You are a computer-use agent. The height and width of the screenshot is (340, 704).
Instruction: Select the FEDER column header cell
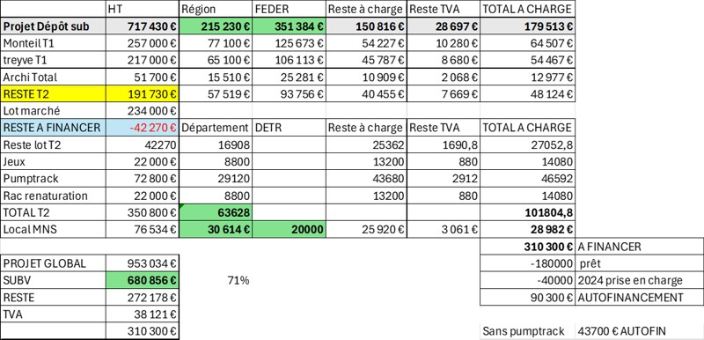[x=289, y=9]
